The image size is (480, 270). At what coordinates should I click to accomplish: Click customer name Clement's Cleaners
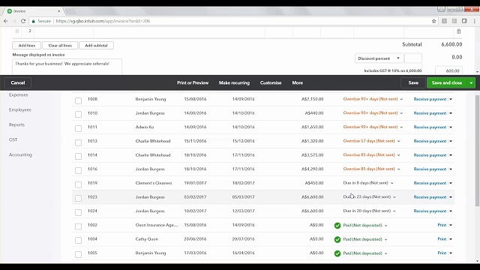tap(154, 183)
